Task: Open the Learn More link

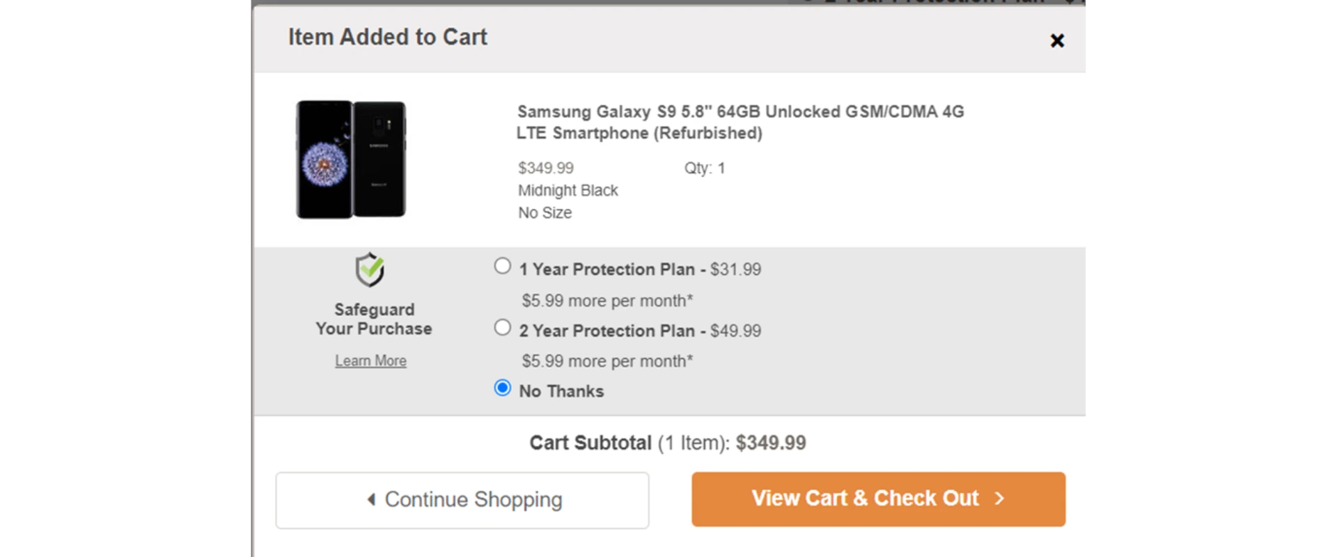Action: point(370,361)
